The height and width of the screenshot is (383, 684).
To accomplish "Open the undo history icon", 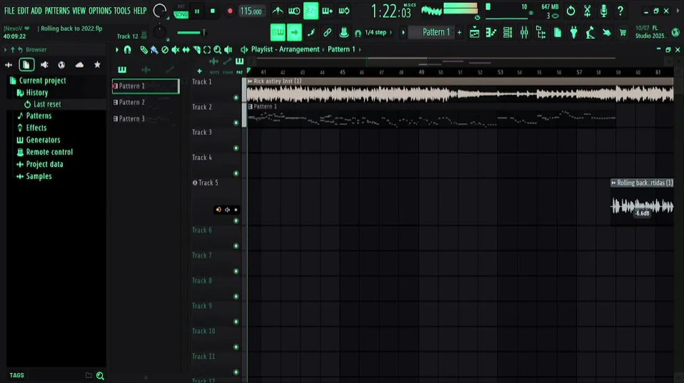I will [x=571, y=11].
